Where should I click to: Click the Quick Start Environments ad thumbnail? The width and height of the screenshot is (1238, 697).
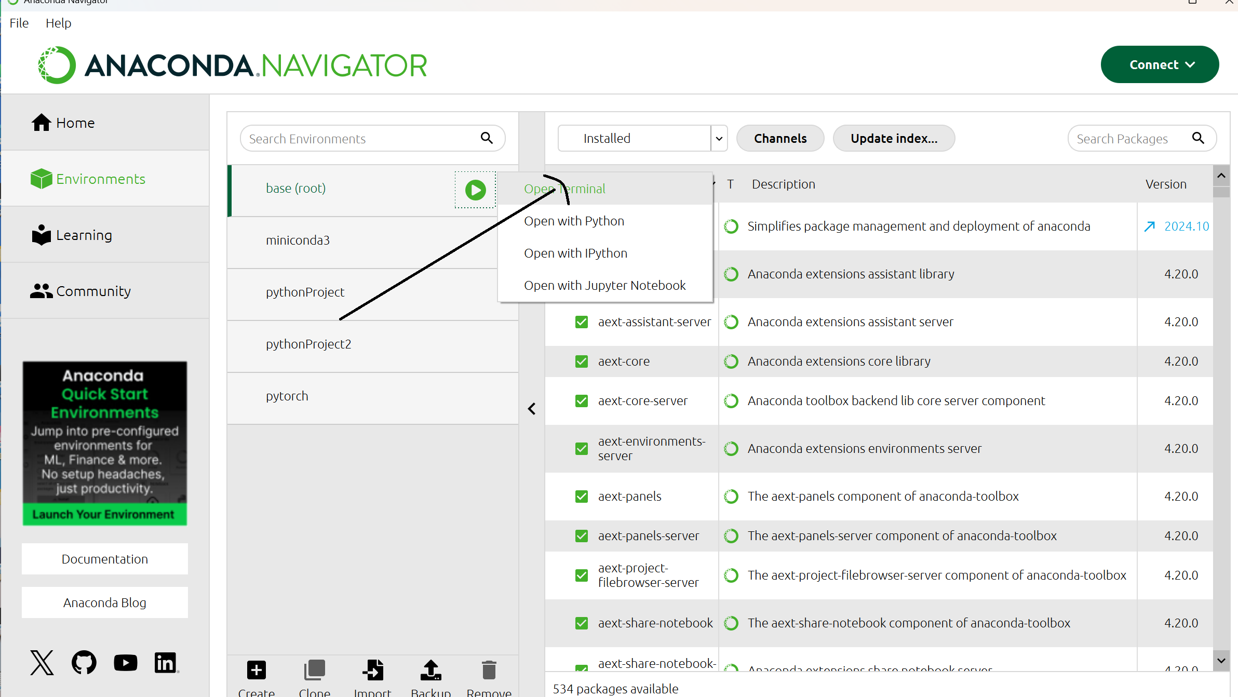(105, 443)
